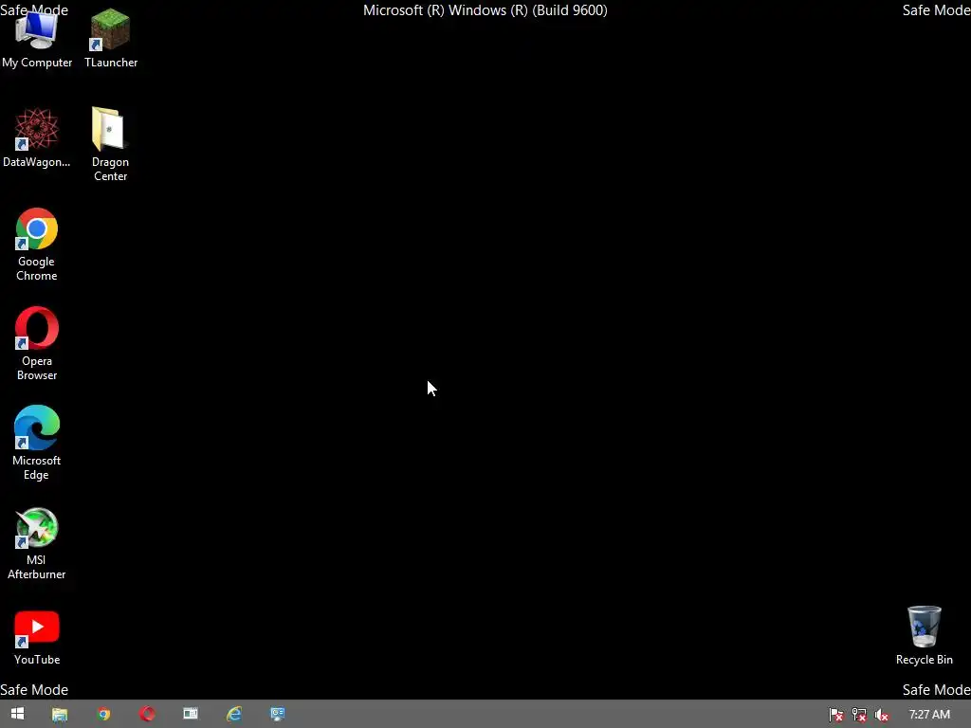The height and width of the screenshot is (728, 971).
Task: Launch Opera from the taskbar
Action: pyautogui.click(x=147, y=715)
